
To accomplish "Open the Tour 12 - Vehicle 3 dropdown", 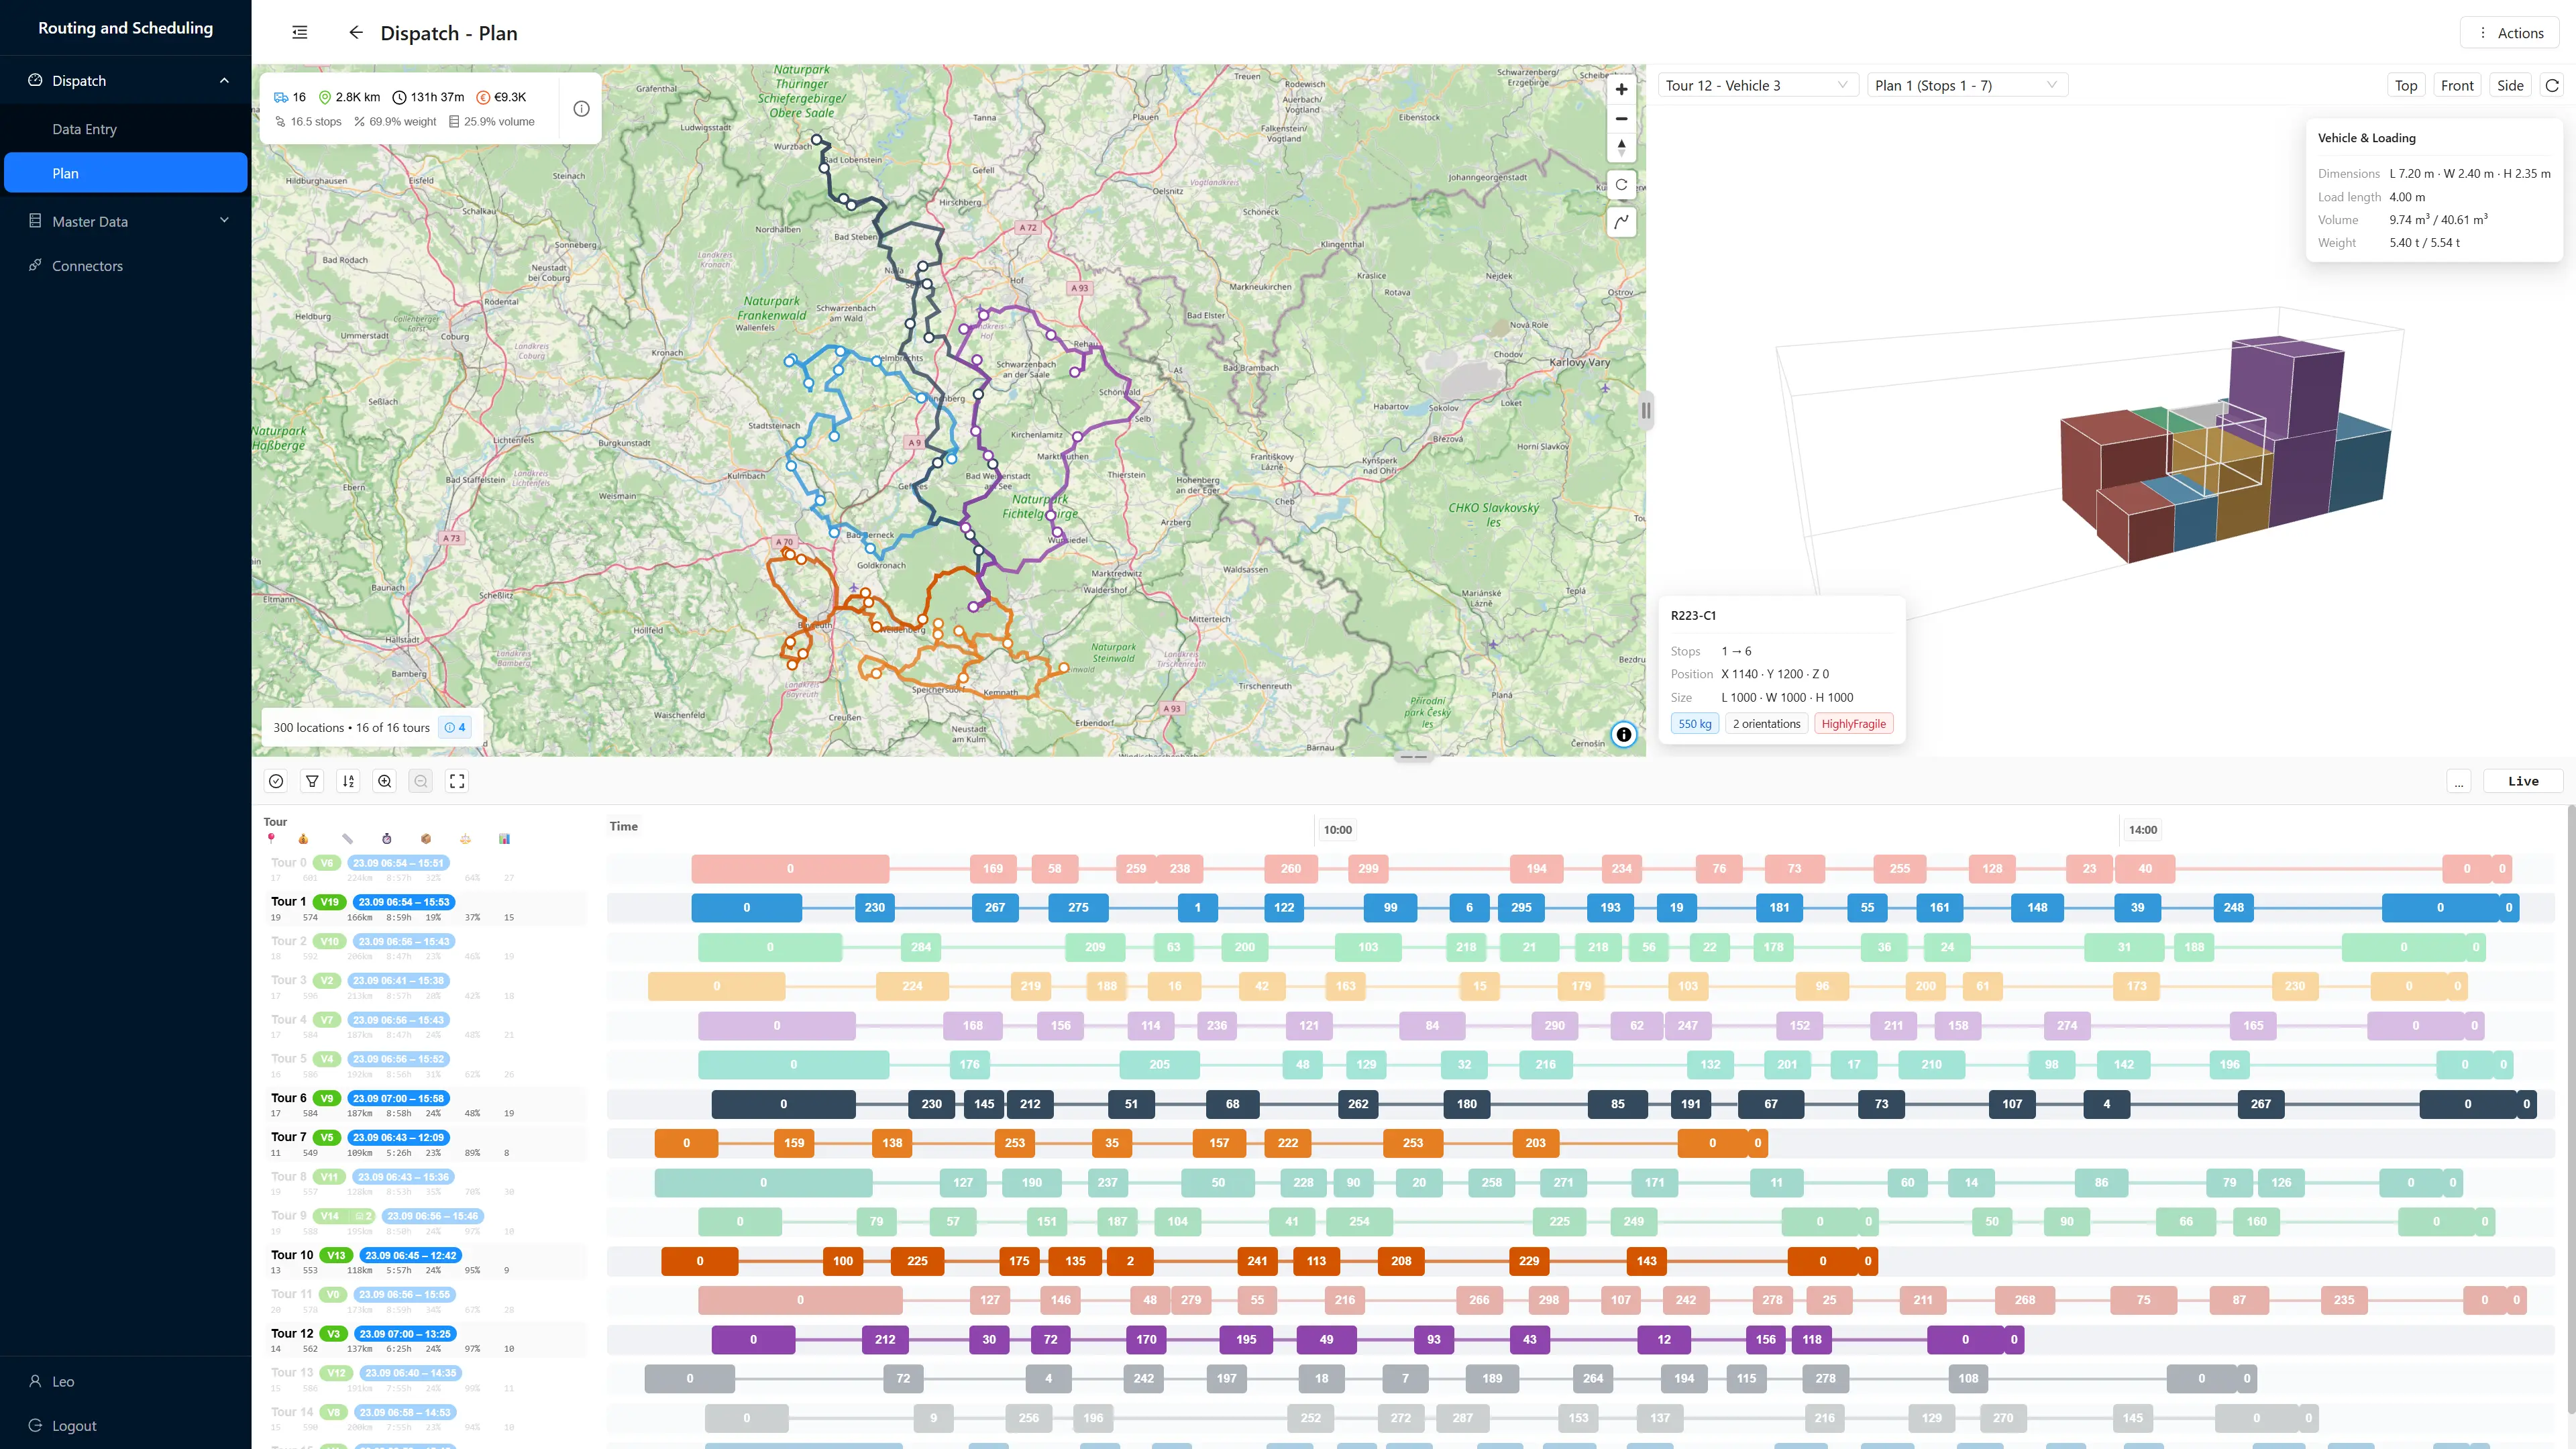I will [1756, 85].
